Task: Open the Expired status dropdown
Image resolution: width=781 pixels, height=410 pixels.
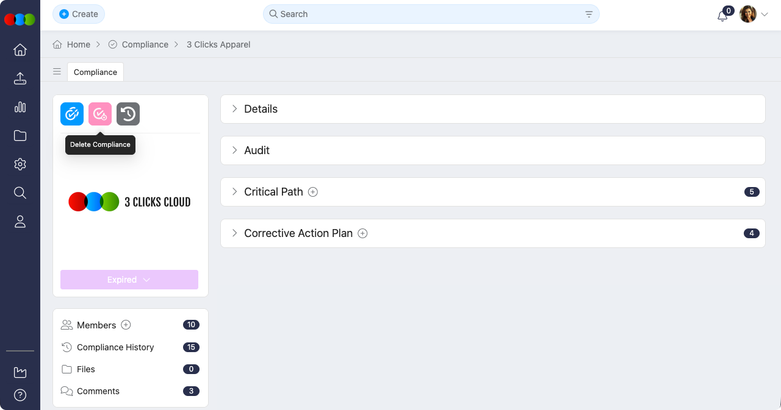Action: coord(129,280)
